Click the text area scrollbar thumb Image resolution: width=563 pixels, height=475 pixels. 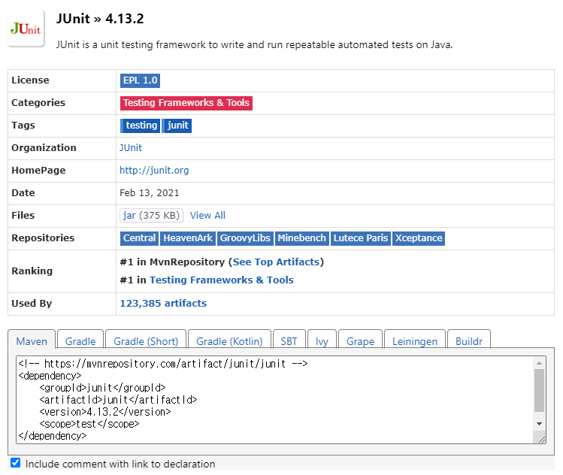pos(539,390)
